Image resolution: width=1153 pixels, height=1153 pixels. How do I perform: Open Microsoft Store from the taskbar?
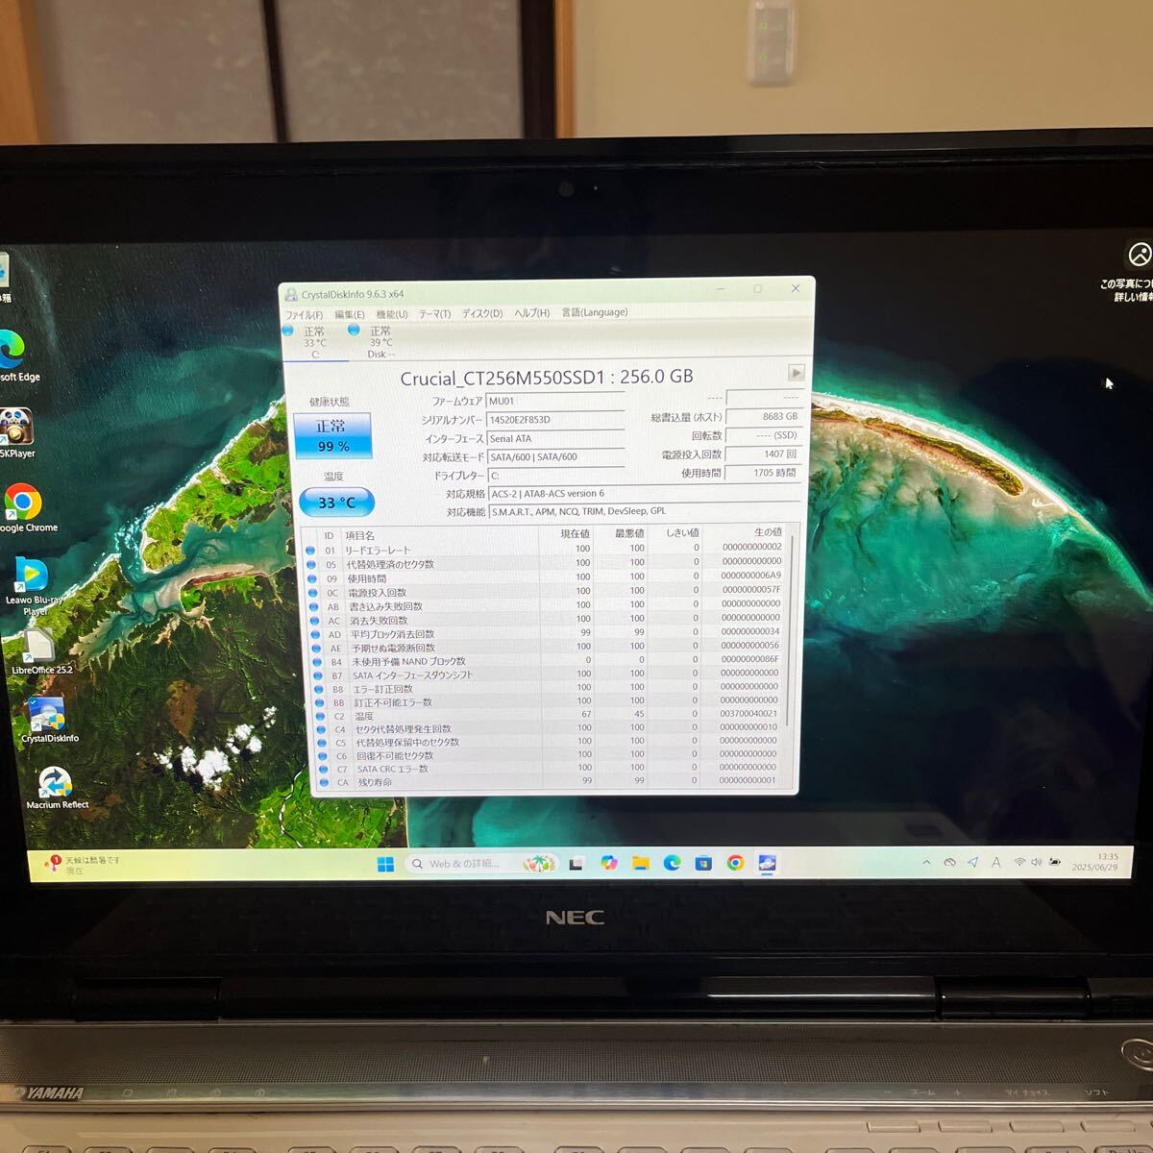pyautogui.click(x=704, y=863)
